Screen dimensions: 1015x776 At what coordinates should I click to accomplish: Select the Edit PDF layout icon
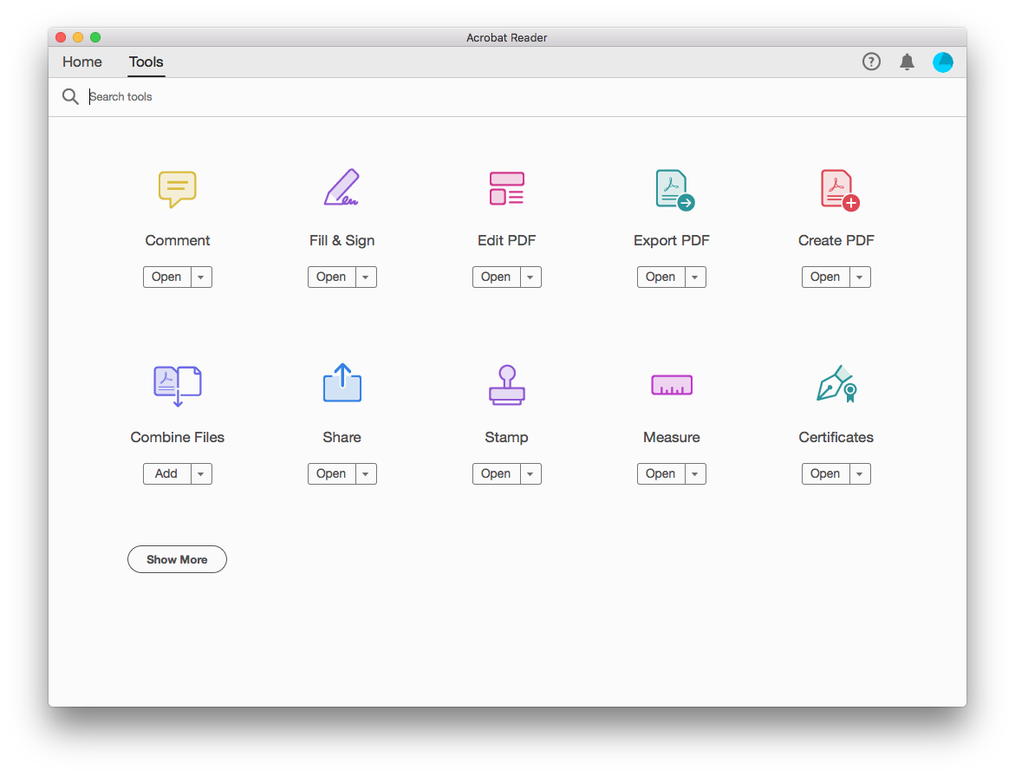[507, 188]
